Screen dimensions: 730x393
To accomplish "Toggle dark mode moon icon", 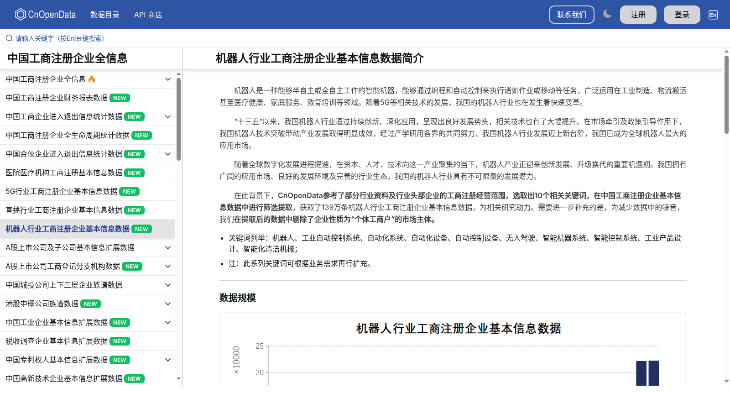I will [607, 14].
